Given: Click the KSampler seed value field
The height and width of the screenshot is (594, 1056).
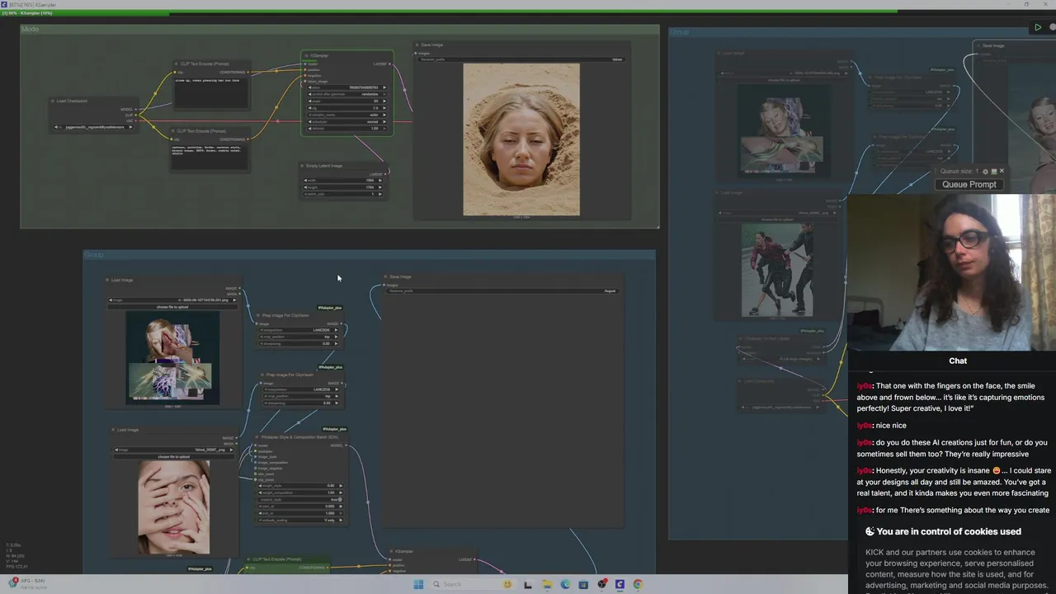Looking at the screenshot, I should (346, 87).
